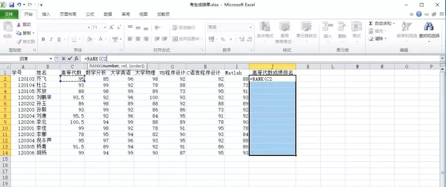The width and height of the screenshot is (446, 187).
Task: Expand AutoSum (自动求和) dropdown arrow
Action: click(394, 23)
